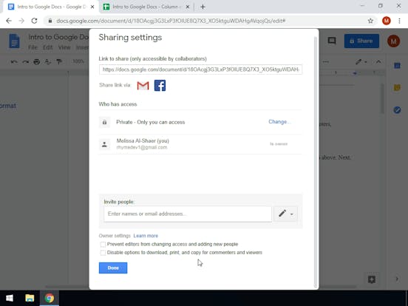Open toolbar more options ellipsis
Image resolution: width=408 pixels, height=306 pixels.
[326, 61]
